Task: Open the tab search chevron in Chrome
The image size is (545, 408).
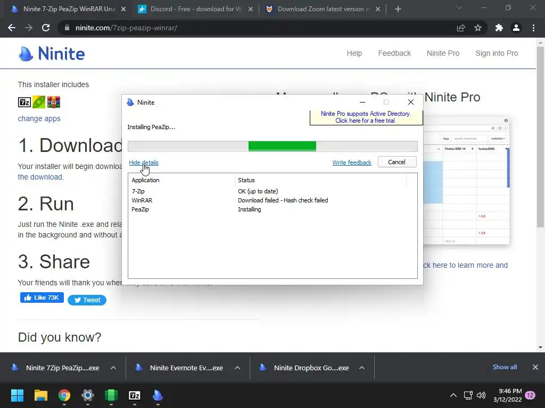Action: pyautogui.click(x=459, y=7)
